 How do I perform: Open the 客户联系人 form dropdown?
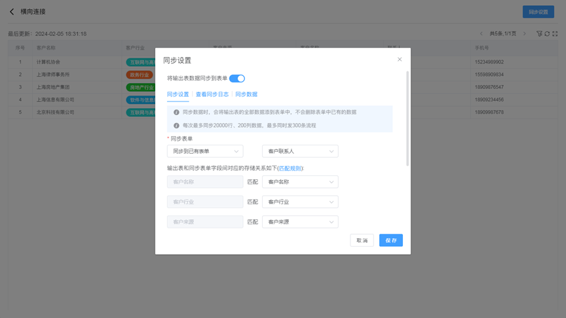pos(300,151)
